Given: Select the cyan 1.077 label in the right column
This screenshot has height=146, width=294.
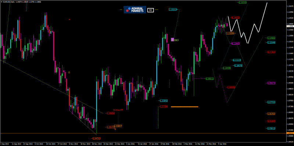Looking at the screenshot, I should click(x=271, y=102).
